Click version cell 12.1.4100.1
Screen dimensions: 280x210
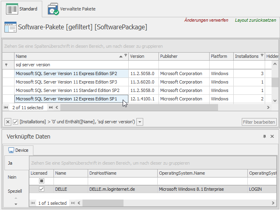coord(143,99)
